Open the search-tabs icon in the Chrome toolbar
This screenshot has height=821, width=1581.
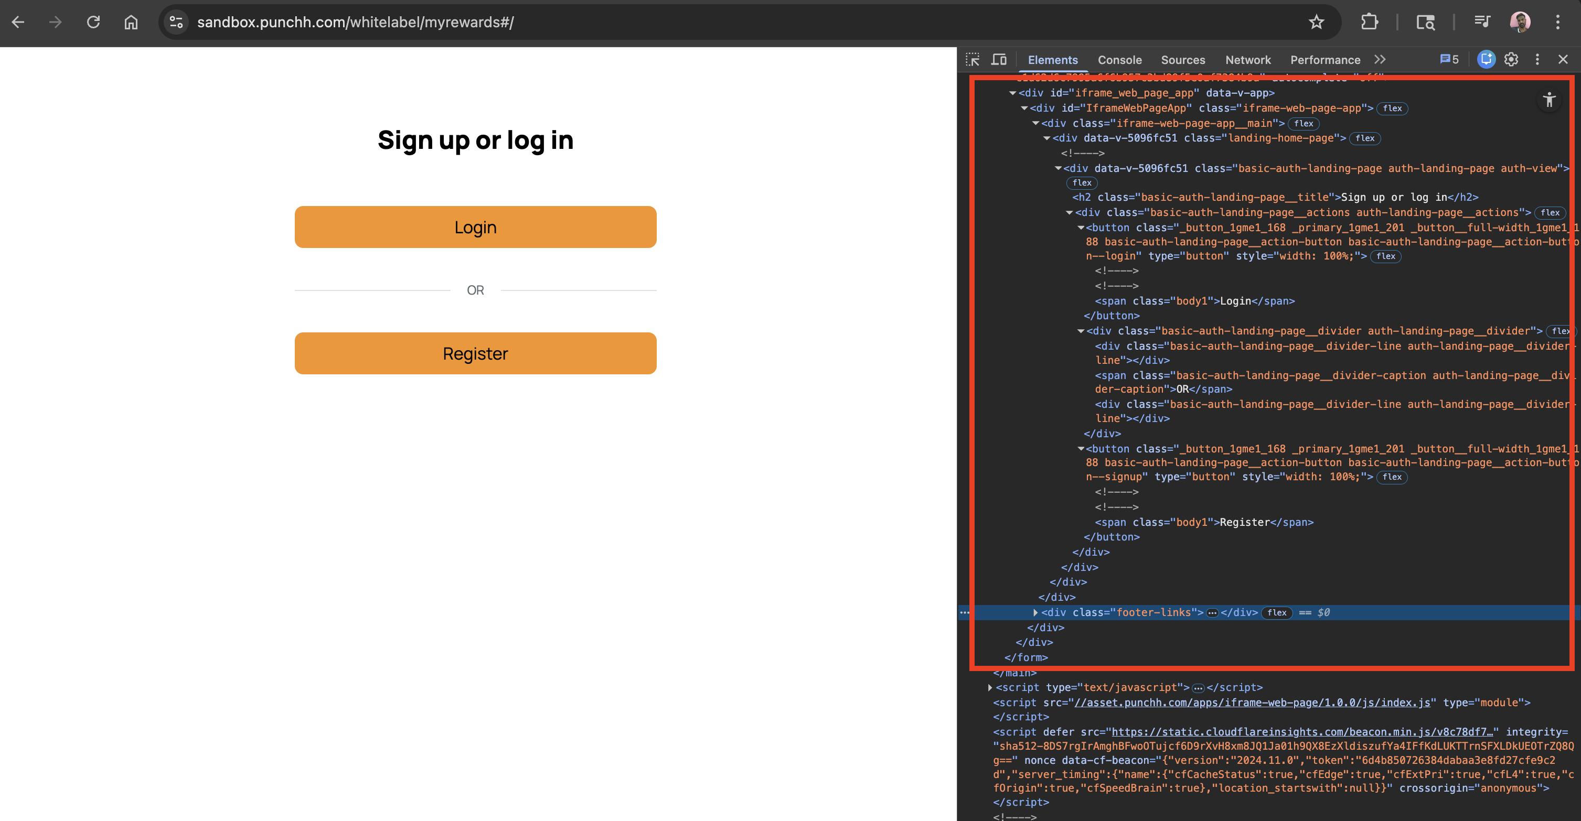(1425, 23)
